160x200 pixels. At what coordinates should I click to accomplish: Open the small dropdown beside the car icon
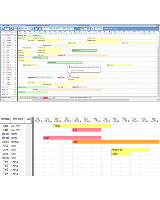(x=7, y=29)
